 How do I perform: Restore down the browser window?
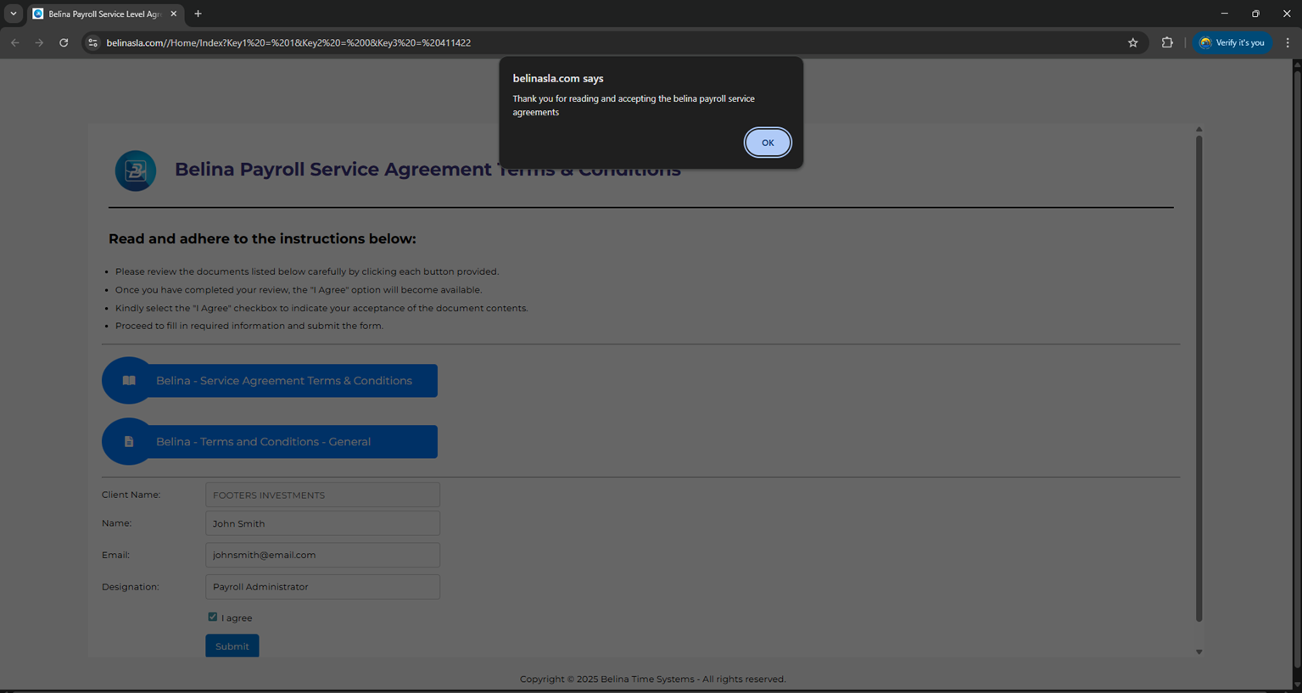tap(1255, 14)
